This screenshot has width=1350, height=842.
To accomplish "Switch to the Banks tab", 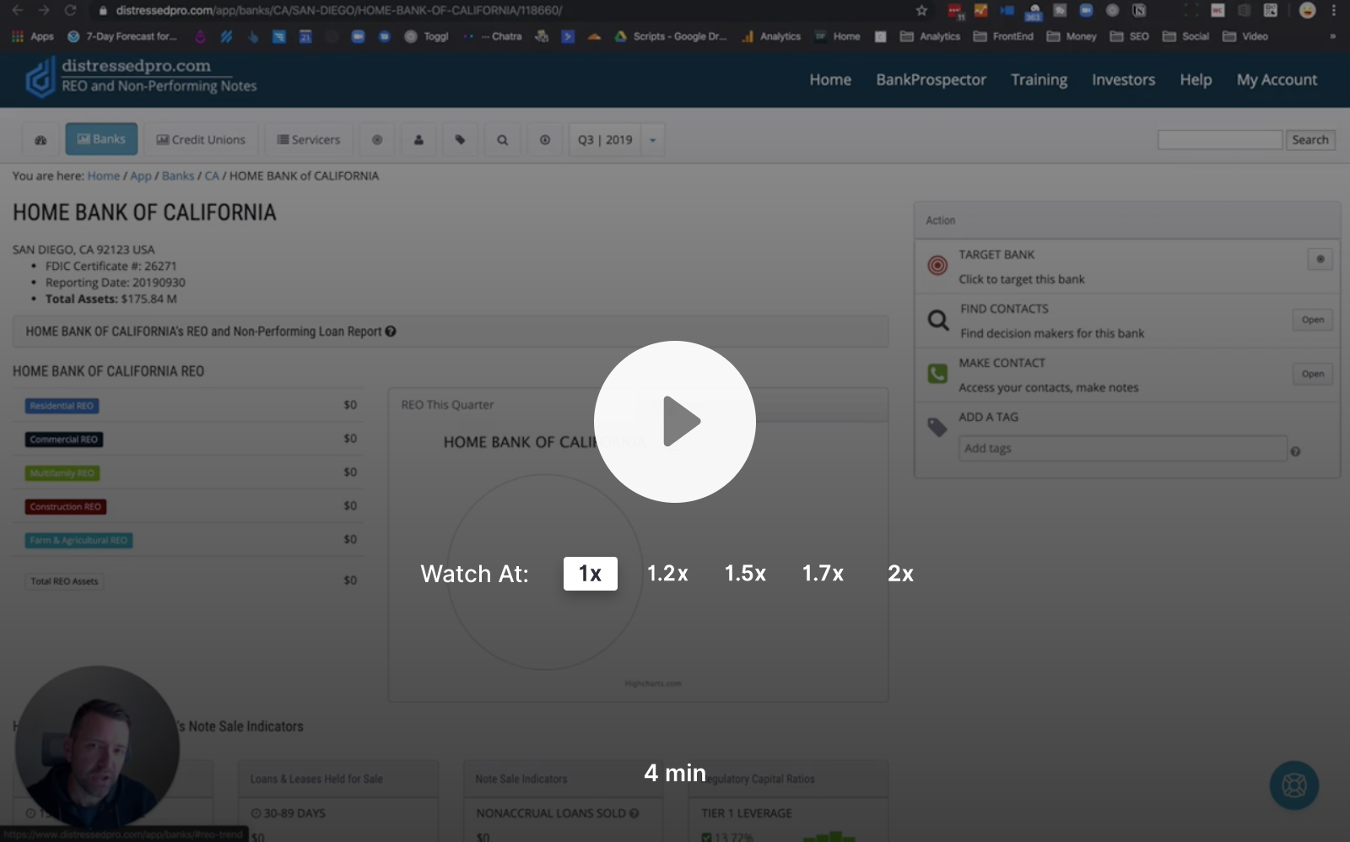I will coord(101,139).
